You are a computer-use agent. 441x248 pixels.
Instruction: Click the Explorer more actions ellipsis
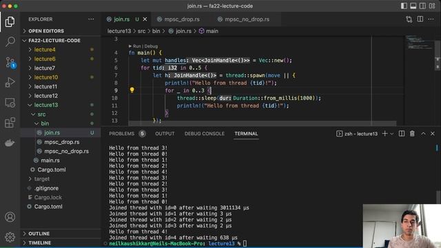point(91,19)
